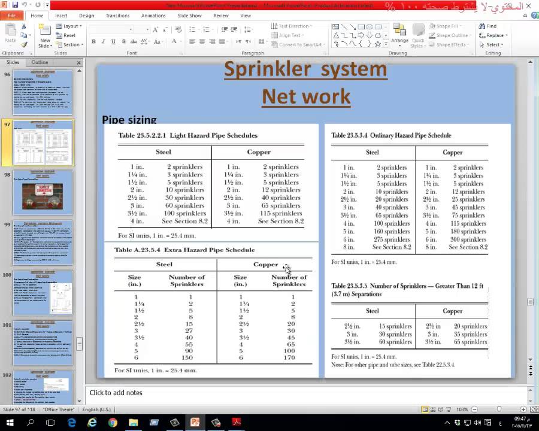Click the Save icon in quick access toolbar
Screen dimensions: 539x431
15,5
